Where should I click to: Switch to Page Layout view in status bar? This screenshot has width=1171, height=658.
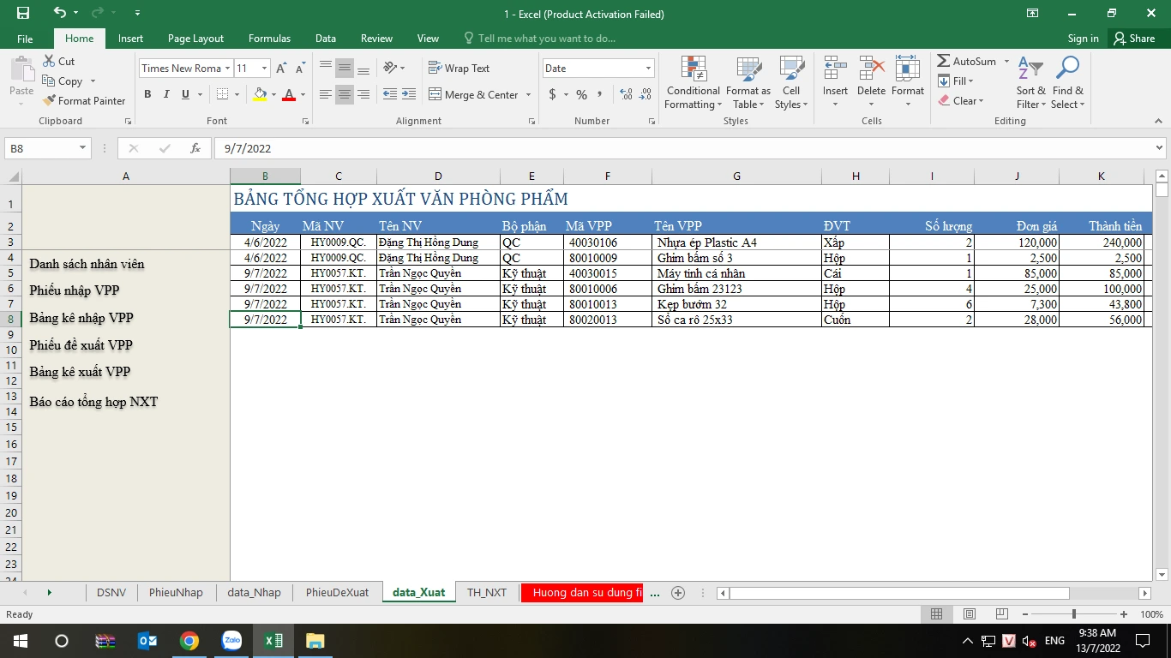[969, 614]
